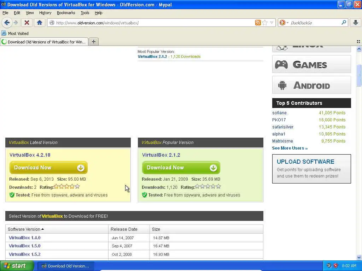Click the game controller icon
The image size is (362, 271).
[281, 65]
